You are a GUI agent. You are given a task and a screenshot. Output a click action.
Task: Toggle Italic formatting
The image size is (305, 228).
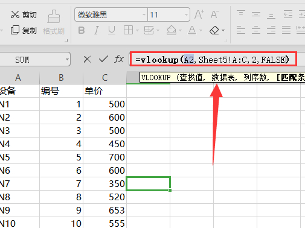[97, 31]
